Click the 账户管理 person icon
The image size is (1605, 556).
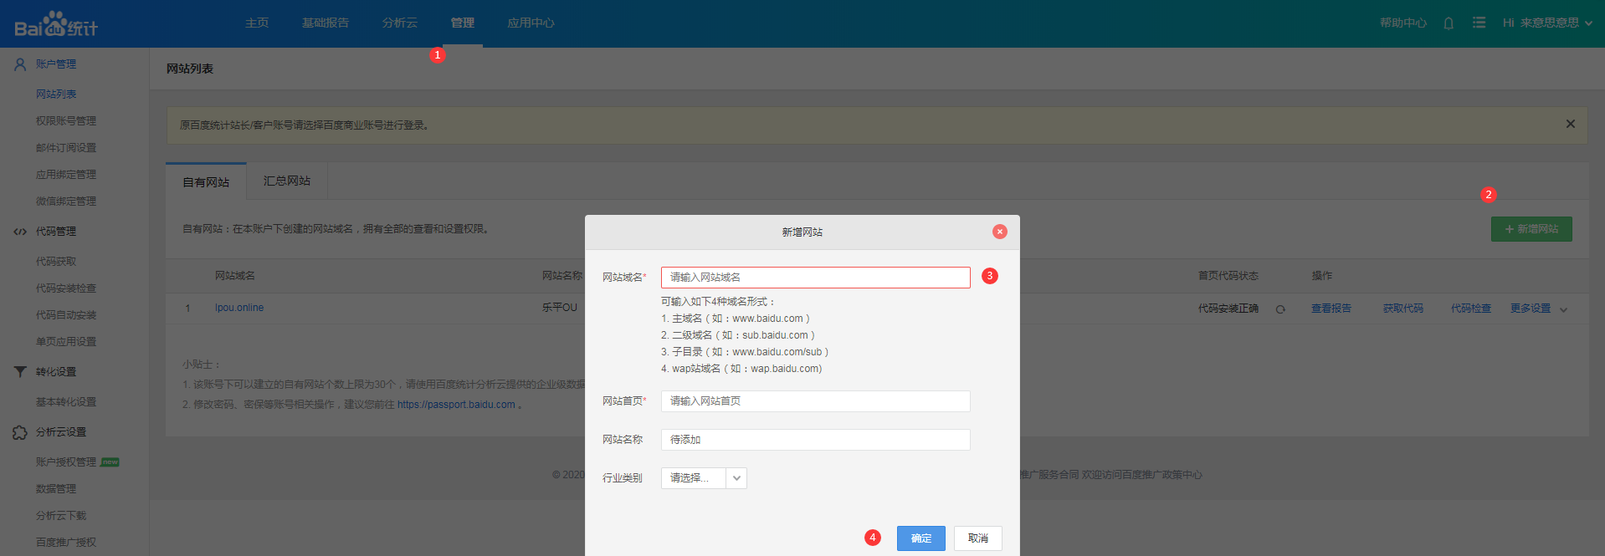(x=20, y=64)
